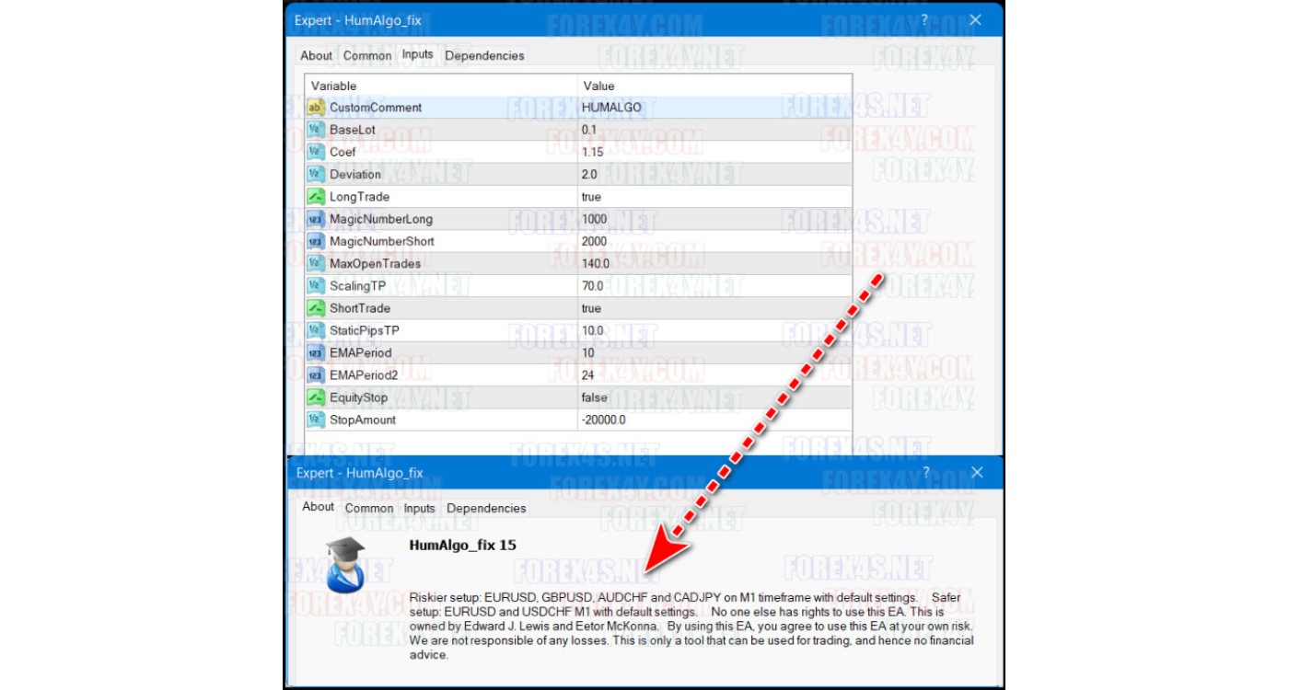Click the help question mark in upper title bar

coord(924,19)
